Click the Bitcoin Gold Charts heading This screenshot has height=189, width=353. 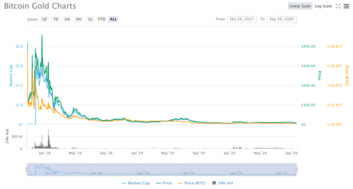click(x=40, y=6)
